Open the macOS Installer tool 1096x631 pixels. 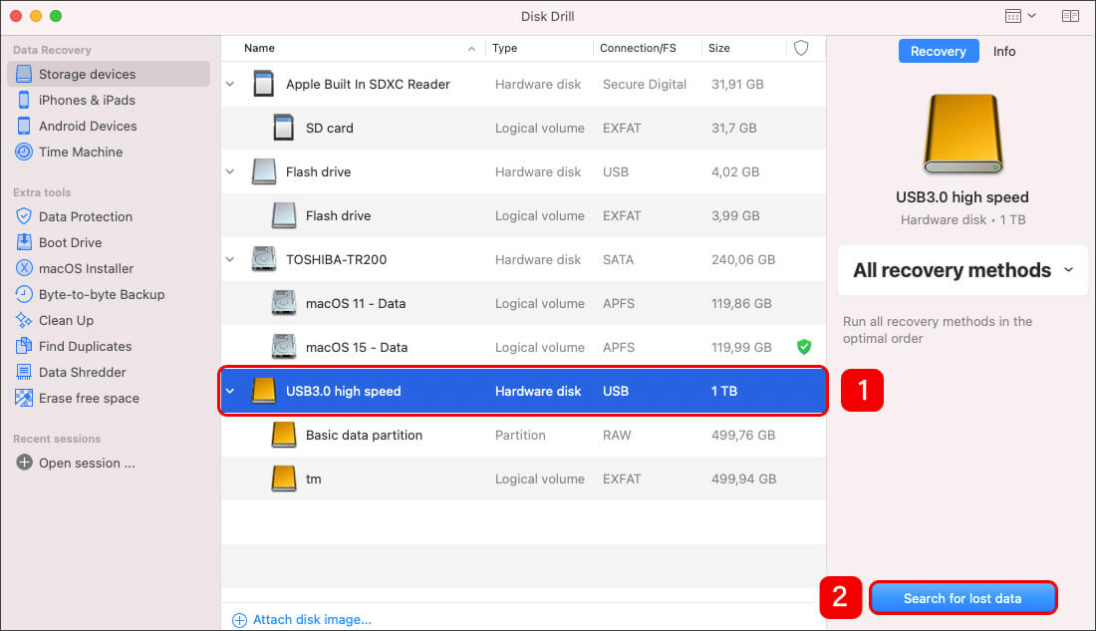pos(86,268)
